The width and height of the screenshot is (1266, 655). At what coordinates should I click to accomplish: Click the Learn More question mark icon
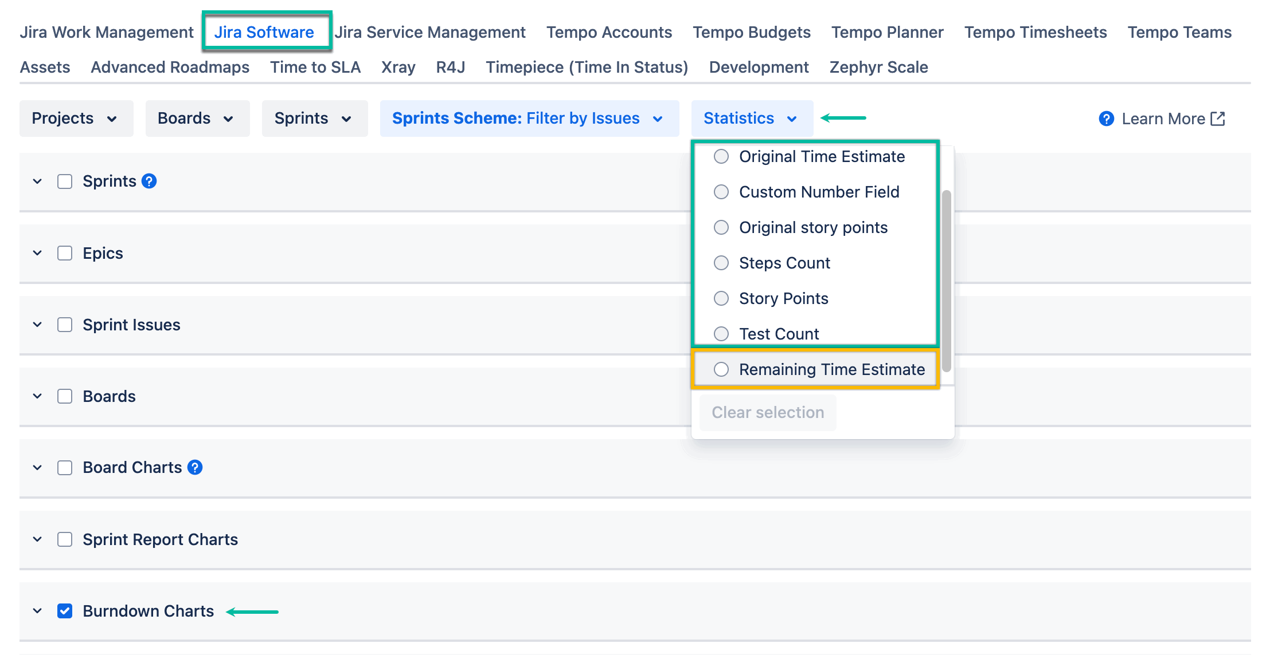[1106, 119]
